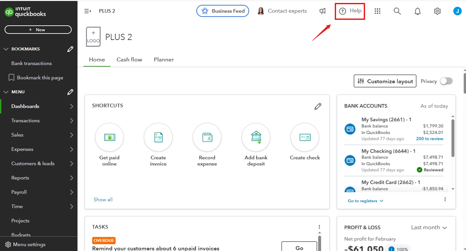The height and width of the screenshot is (251, 466).
Task: Open the megaphone announcements icon
Action: tap(322, 11)
